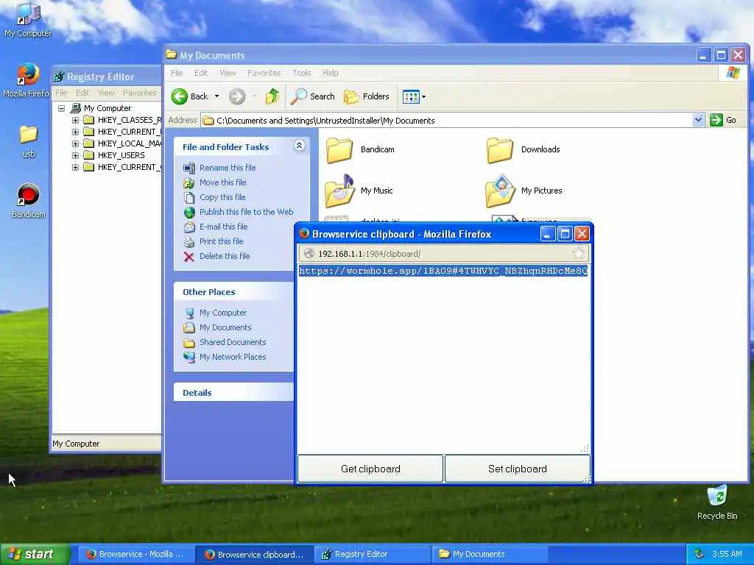Screen dimensions: 754x565
Task: Click the Explorer address path field
Action: pyautogui.click(x=447, y=121)
